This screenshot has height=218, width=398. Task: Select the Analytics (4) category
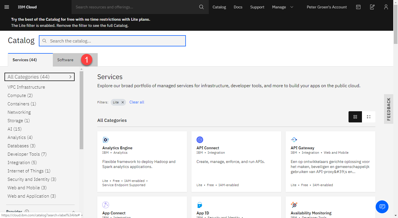[x=20, y=138]
